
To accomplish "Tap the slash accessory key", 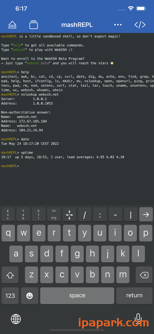I will [x=84, y=214].
